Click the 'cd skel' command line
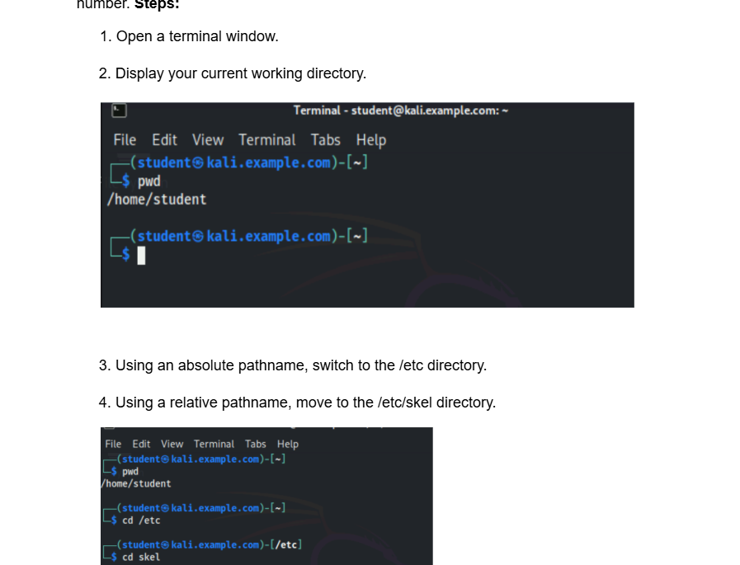This screenshot has width=740, height=565. click(x=141, y=557)
